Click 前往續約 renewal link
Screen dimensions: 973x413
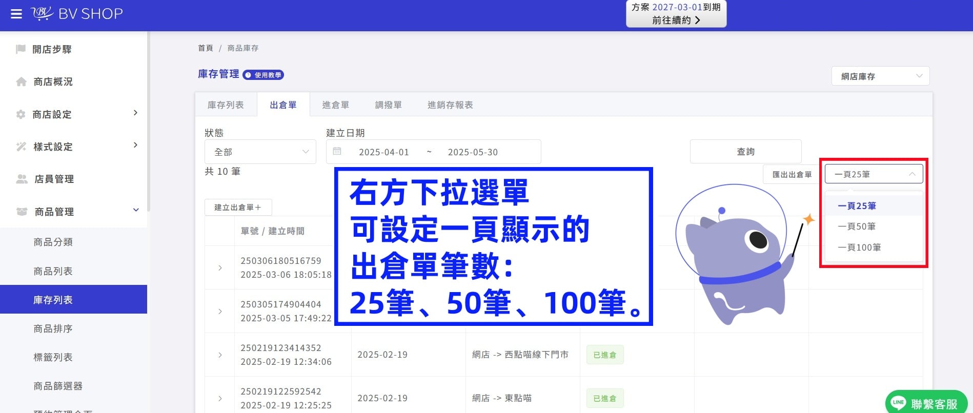[x=676, y=20]
